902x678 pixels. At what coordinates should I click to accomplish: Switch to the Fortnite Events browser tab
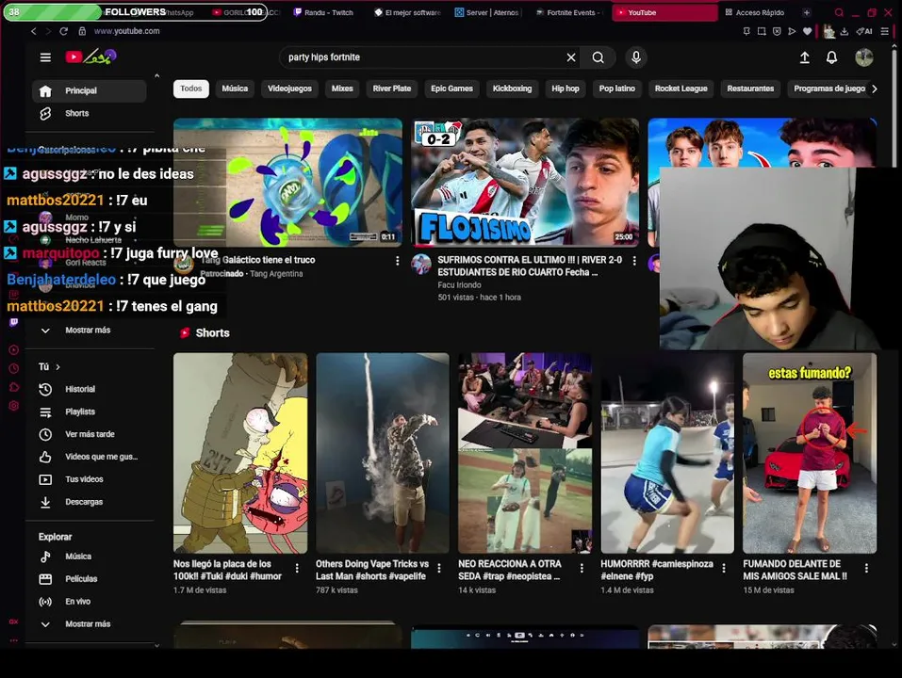[569, 12]
